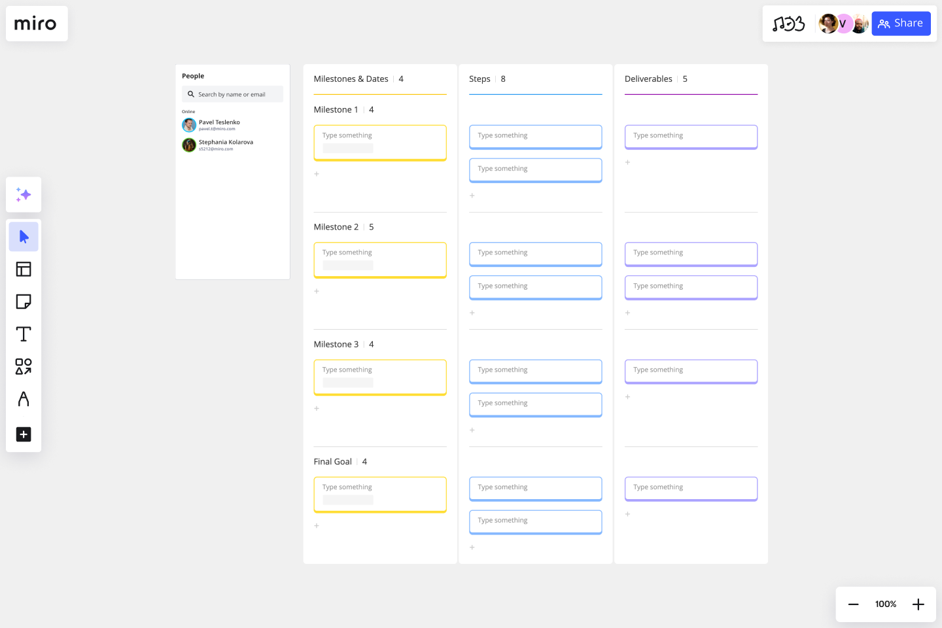Click the pink V avatar in the top bar
The height and width of the screenshot is (628, 942).
click(x=843, y=24)
